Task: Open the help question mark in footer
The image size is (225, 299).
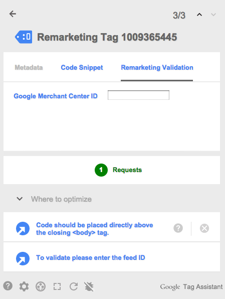Action: click(8, 286)
